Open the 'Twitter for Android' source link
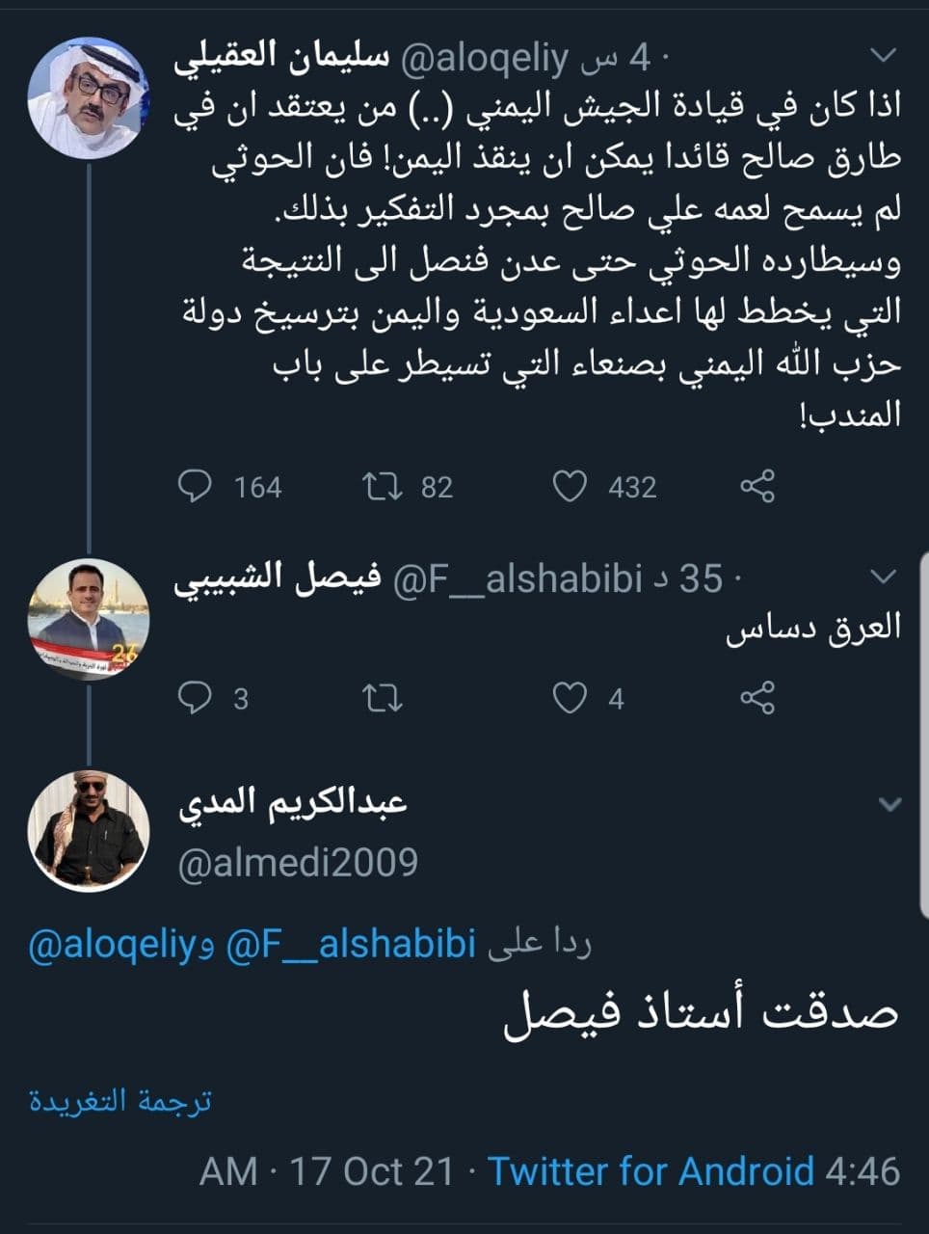Image resolution: width=929 pixels, height=1234 pixels. tap(651, 1171)
